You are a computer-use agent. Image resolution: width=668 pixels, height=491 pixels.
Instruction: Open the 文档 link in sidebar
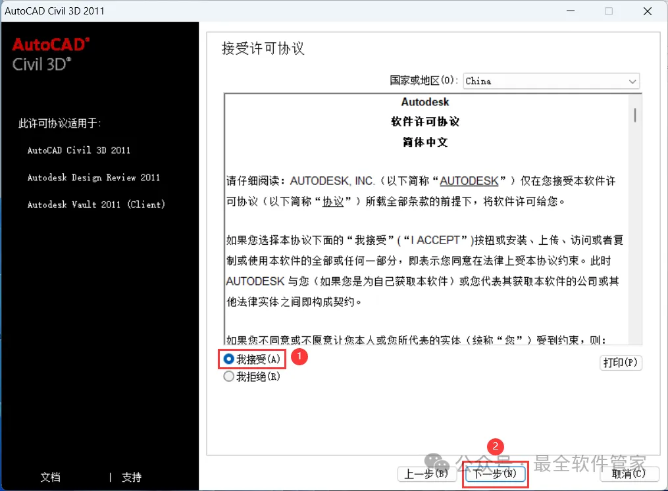[x=50, y=477]
